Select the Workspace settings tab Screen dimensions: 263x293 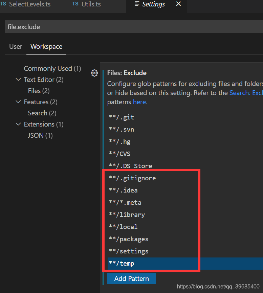[x=46, y=47]
